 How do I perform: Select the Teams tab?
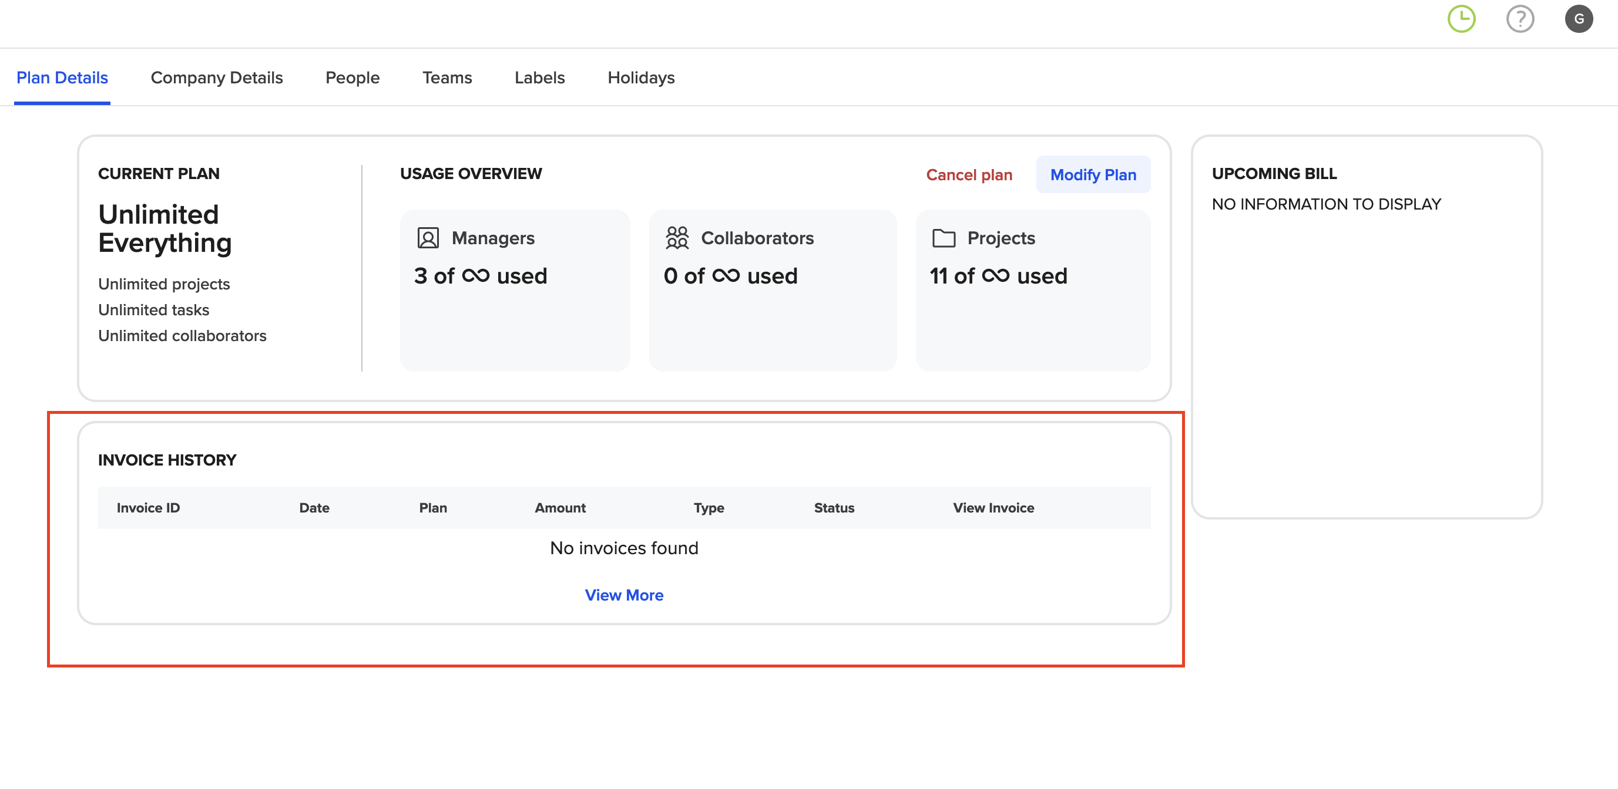(447, 78)
